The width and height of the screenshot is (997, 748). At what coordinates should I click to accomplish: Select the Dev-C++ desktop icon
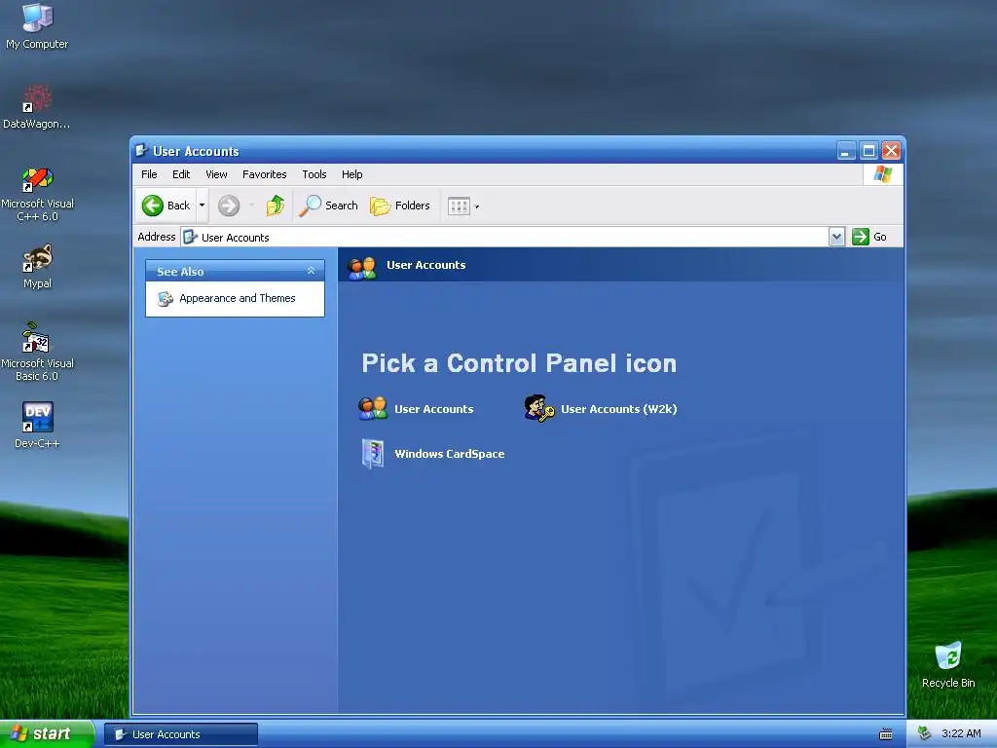tap(37, 425)
